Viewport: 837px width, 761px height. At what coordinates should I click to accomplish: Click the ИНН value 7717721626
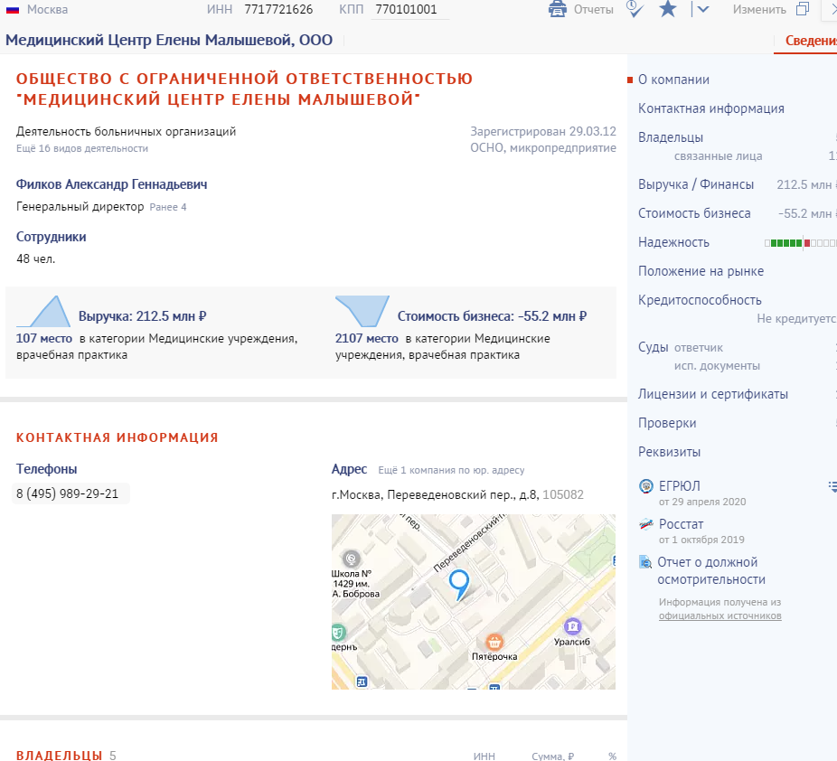[278, 10]
